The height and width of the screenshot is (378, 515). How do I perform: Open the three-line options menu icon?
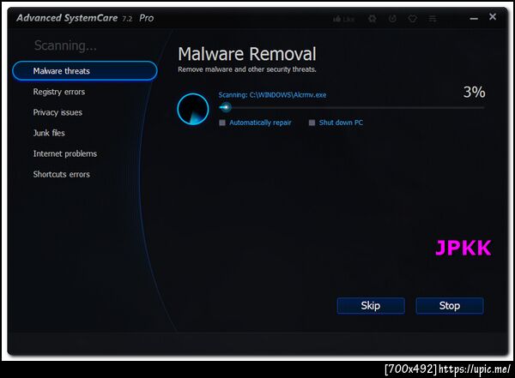coord(433,19)
